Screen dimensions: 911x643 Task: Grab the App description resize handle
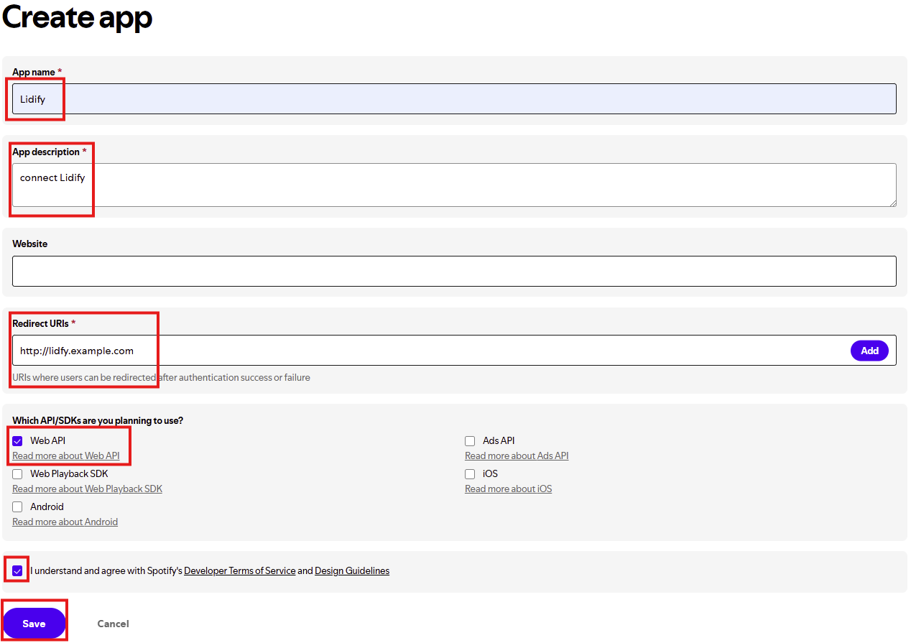point(892,203)
